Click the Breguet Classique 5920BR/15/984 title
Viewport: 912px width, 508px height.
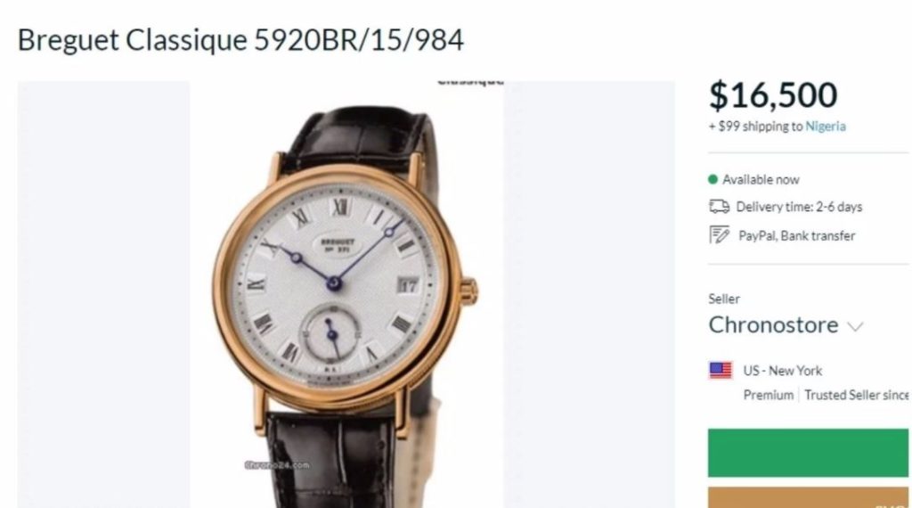pos(240,41)
